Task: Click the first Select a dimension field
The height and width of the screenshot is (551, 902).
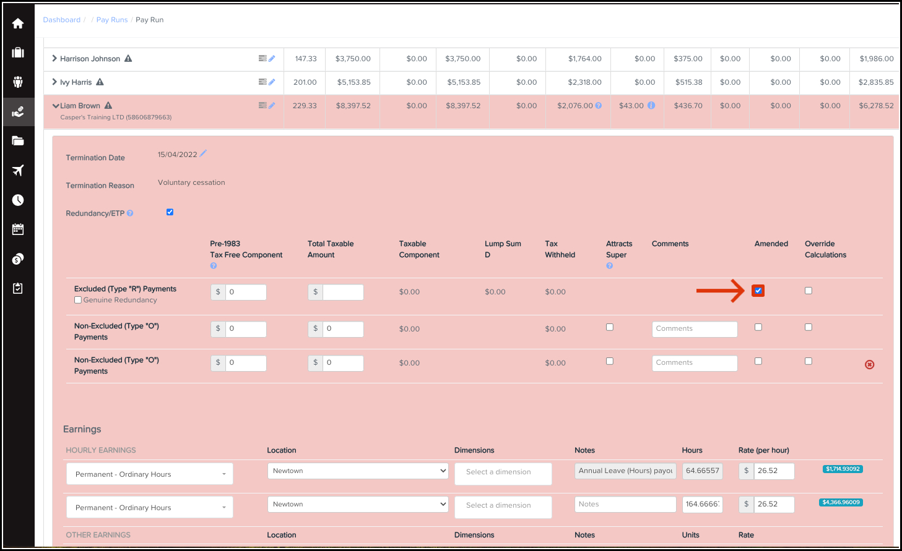Action: coord(503,472)
